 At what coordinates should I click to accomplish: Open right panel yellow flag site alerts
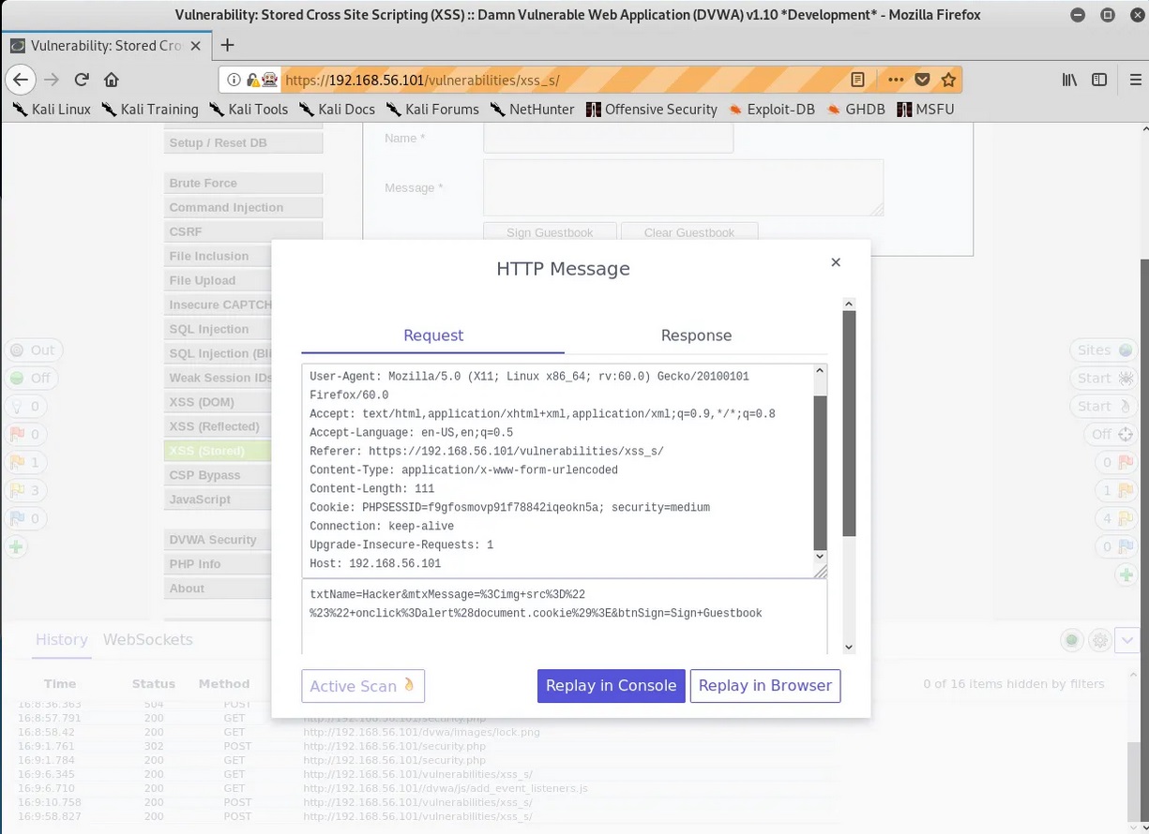pyautogui.click(x=1118, y=518)
